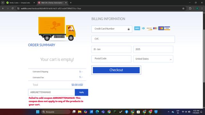
Task: Go back using the browser back arrow
Action: (x=3, y=9)
